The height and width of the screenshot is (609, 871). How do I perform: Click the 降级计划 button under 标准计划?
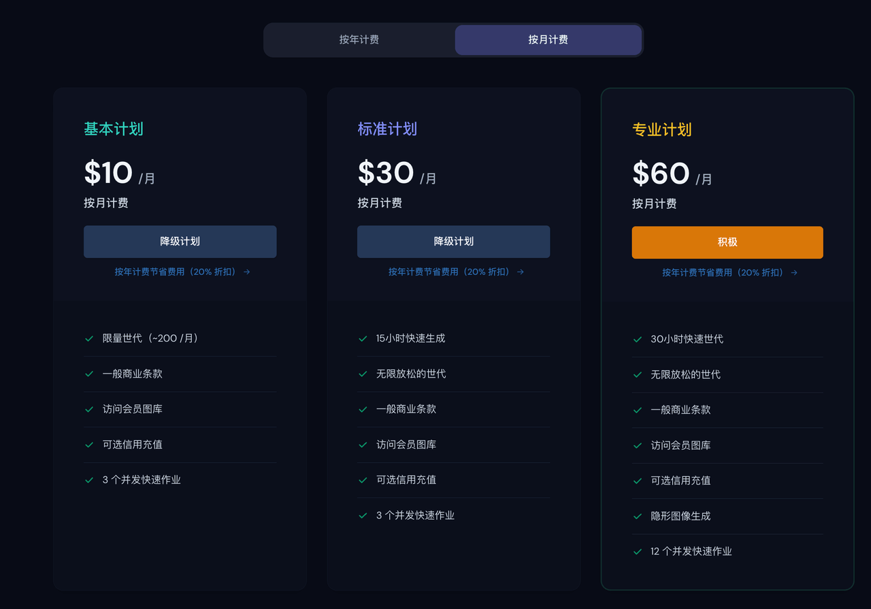tap(454, 242)
